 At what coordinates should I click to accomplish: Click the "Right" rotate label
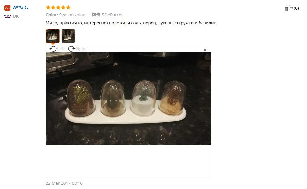(x=81, y=49)
